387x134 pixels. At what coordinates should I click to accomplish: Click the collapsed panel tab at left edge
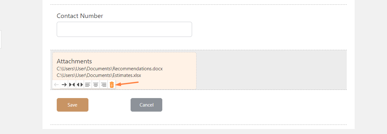1,39
